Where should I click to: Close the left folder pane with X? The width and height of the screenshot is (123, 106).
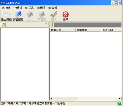46,24
